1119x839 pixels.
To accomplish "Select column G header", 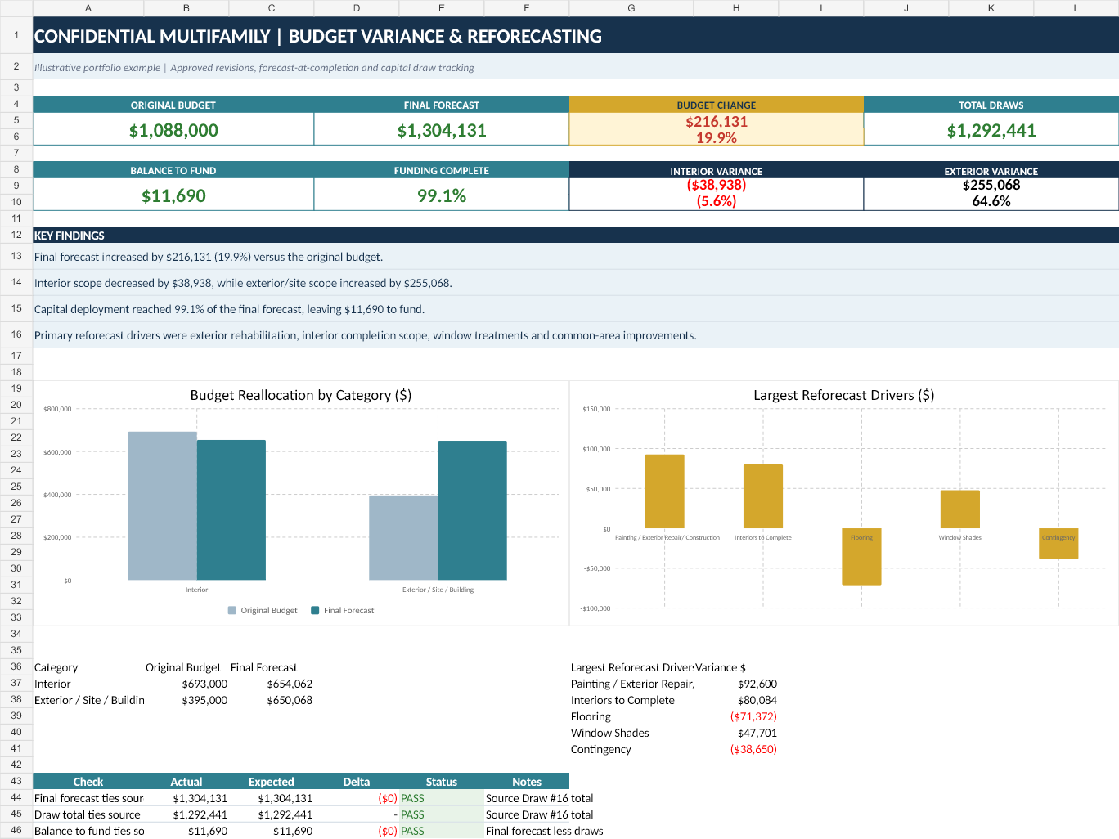I will click(x=631, y=8).
